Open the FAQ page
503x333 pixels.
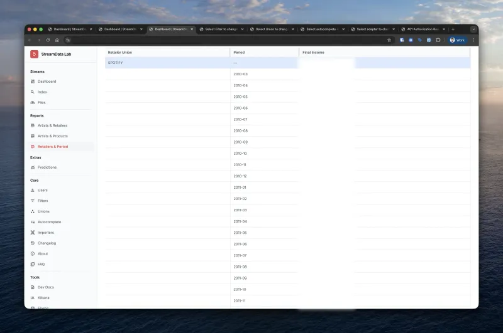tap(41, 264)
